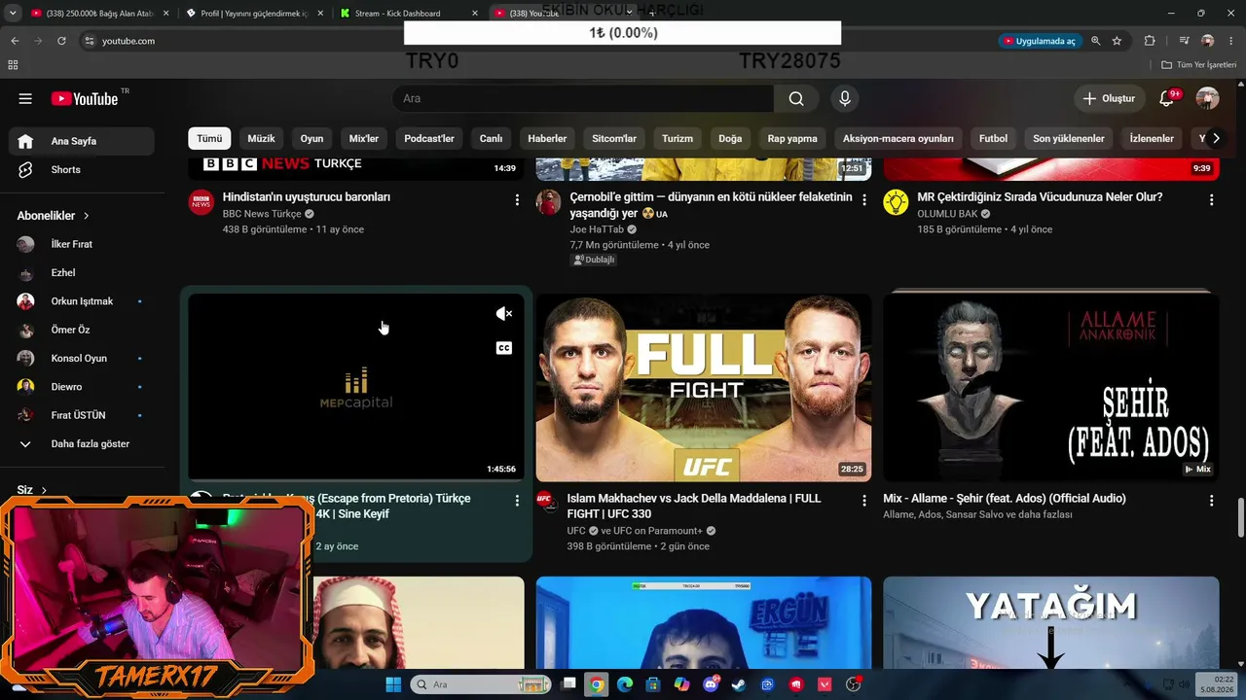
Task: Open the Oluştur create menu
Action: 1109,98
